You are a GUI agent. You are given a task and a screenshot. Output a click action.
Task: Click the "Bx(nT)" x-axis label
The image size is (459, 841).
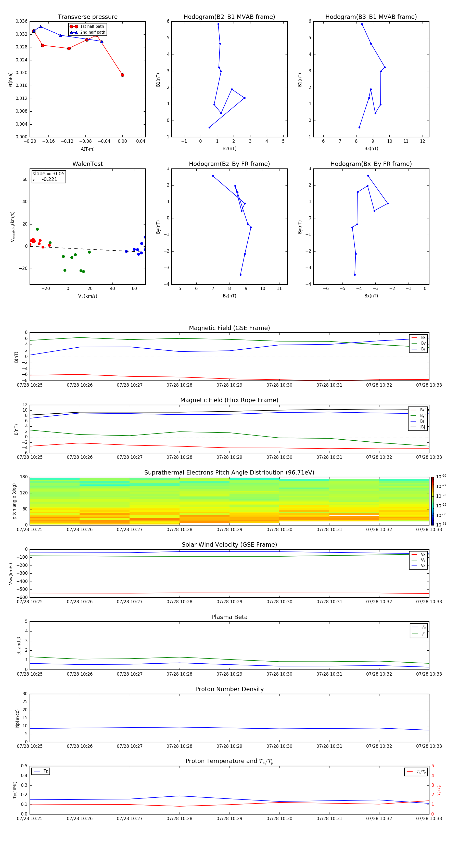pos(371,296)
